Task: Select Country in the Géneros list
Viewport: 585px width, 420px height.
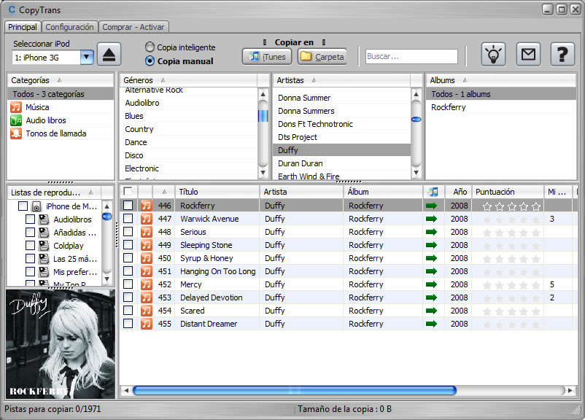Action: 189,129
